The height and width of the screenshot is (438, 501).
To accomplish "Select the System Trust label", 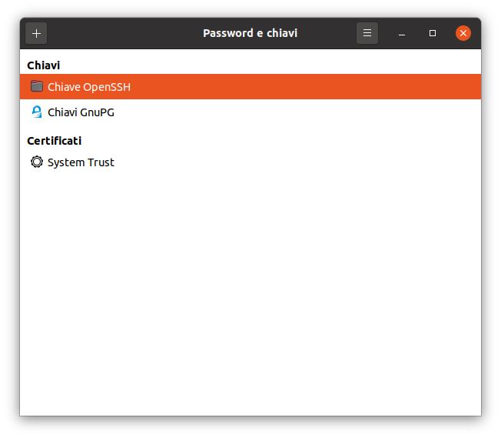I will (81, 162).
